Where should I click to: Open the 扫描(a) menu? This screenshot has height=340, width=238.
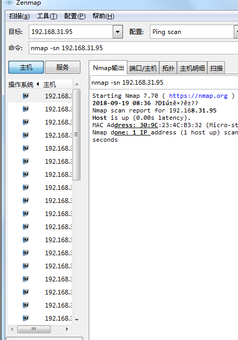click(19, 16)
